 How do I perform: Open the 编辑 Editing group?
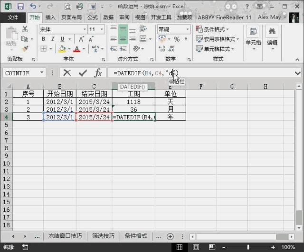pyautogui.click(x=272, y=38)
